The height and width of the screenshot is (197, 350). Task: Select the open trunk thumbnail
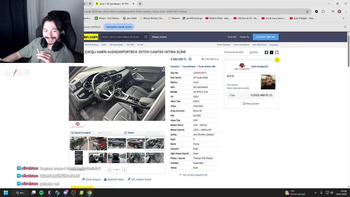[117, 158]
